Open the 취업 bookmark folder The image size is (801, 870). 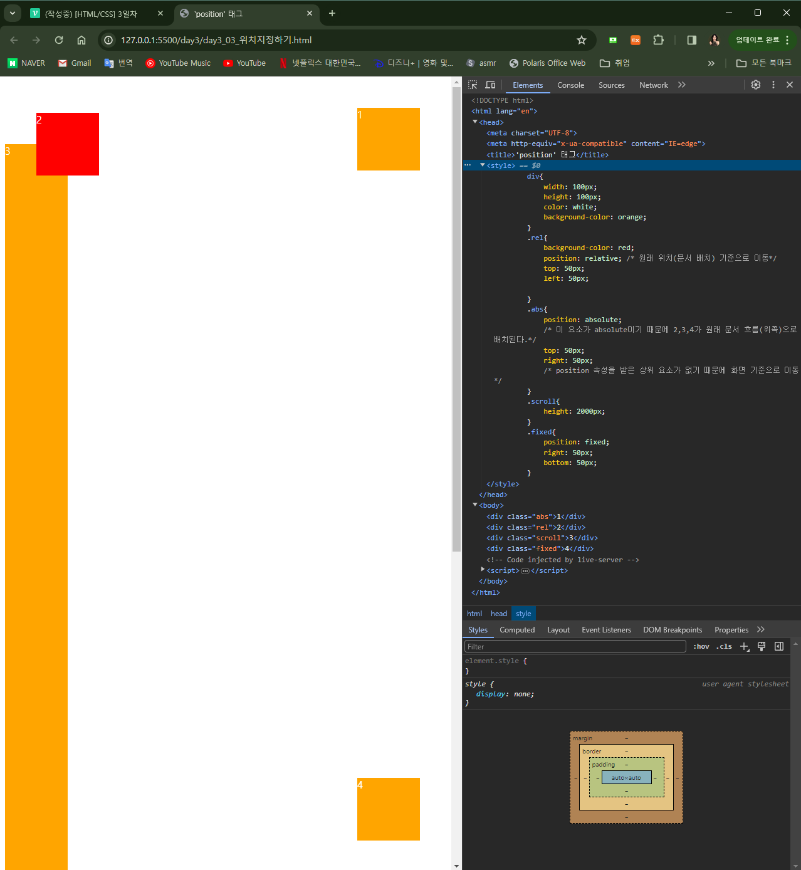(x=615, y=63)
